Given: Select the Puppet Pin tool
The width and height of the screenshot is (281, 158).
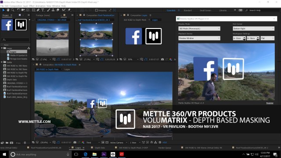Looking at the screenshot, I should (69, 10).
